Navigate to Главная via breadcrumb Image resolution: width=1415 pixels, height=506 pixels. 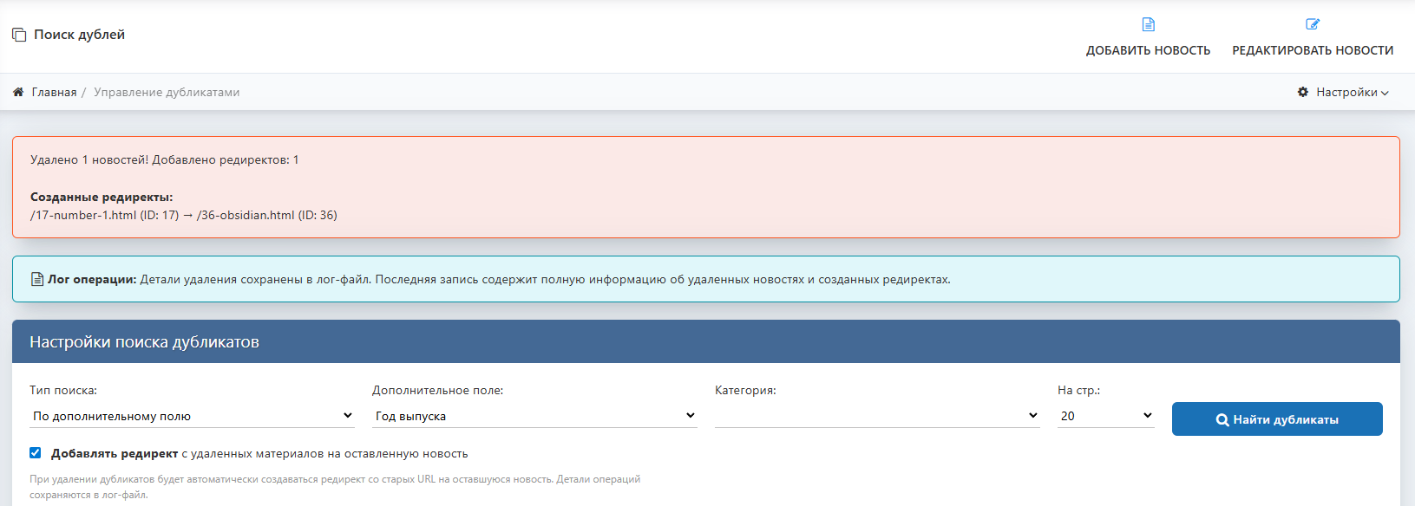click(54, 92)
